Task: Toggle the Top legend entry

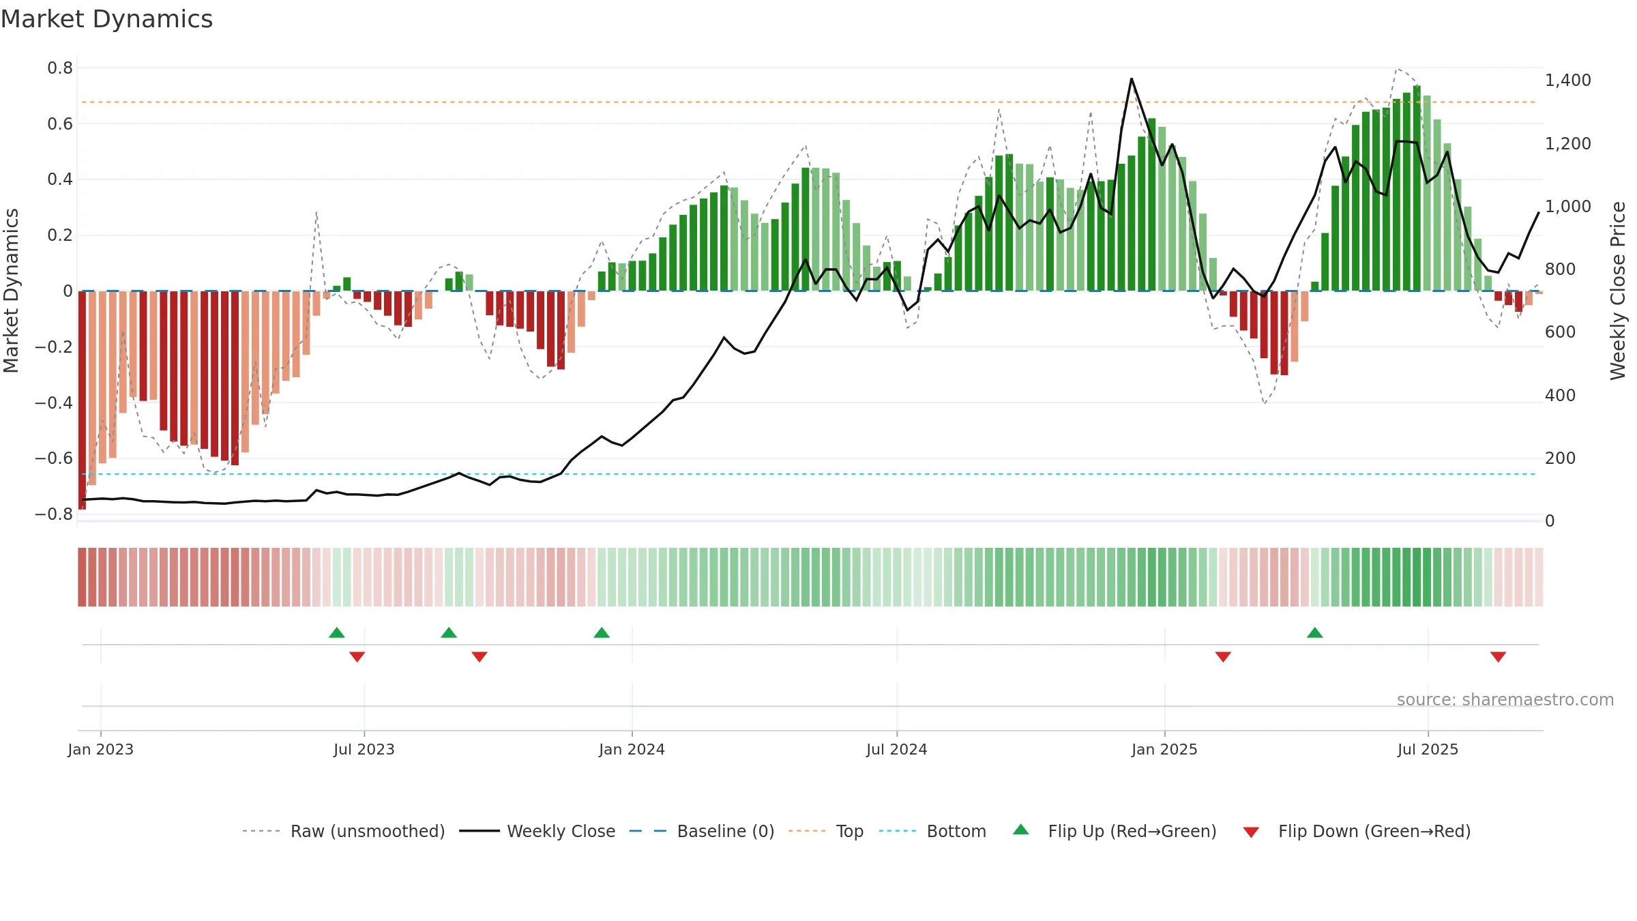Action: [x=825, y=831]
